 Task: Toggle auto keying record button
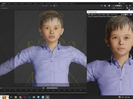point(43,88)
